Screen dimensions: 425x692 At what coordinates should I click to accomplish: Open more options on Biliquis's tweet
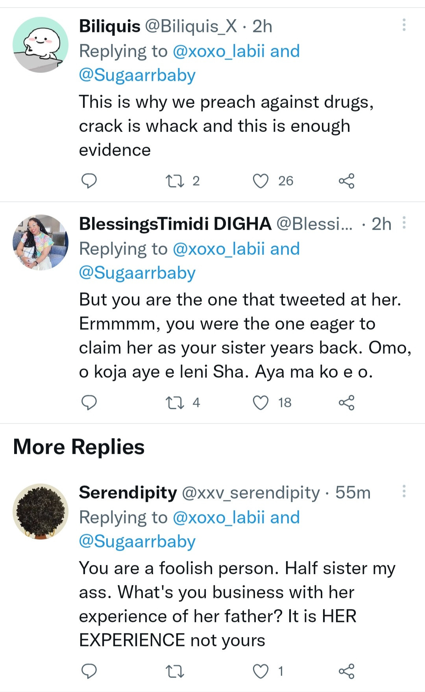click(404, 25)
